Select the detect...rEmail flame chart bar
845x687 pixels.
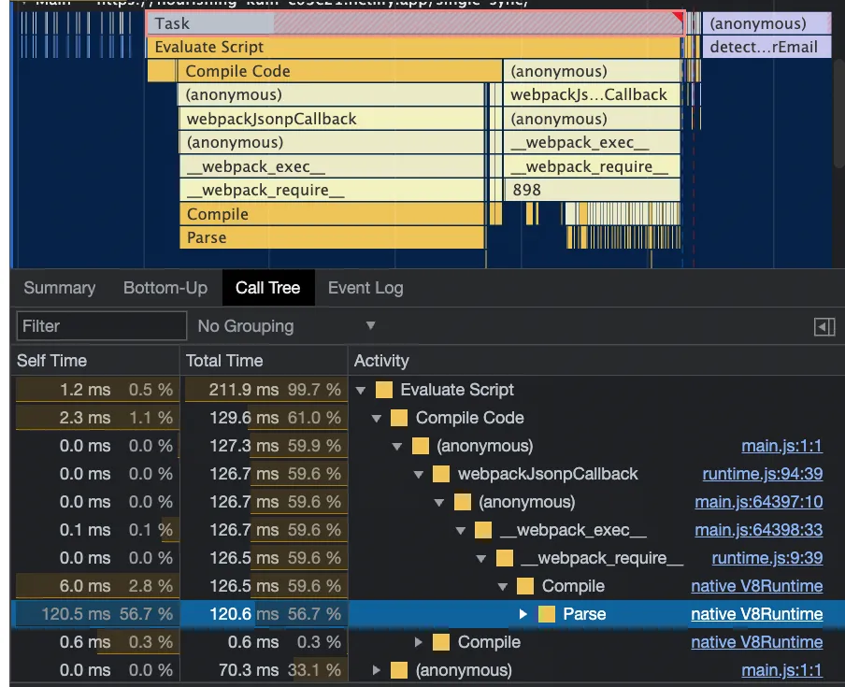(x=766, y=47)
